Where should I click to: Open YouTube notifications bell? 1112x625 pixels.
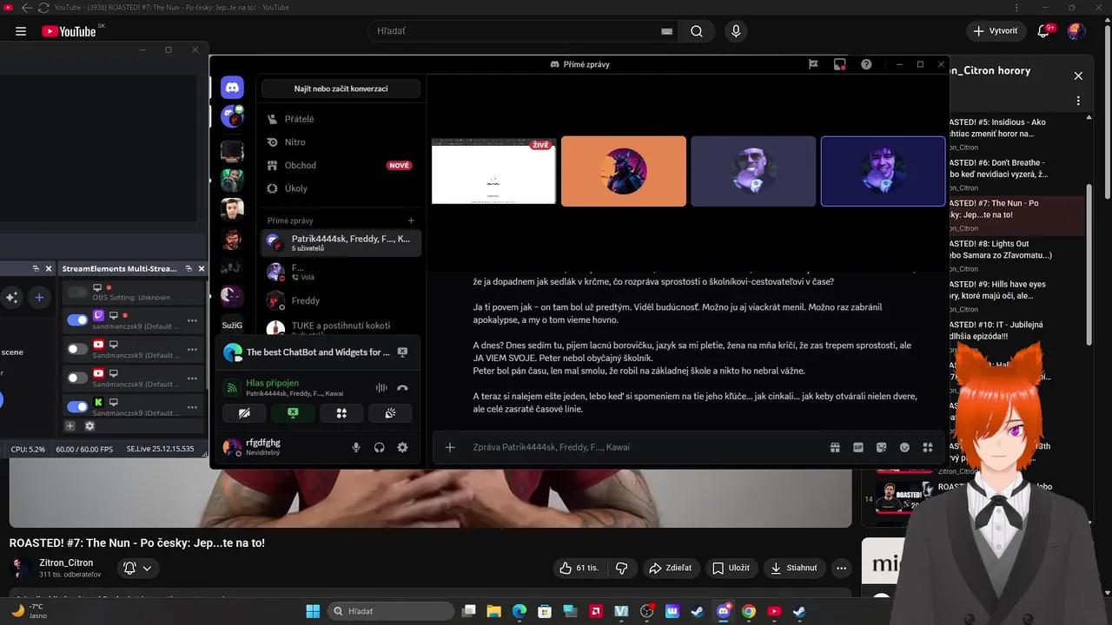click(1043, 31)
